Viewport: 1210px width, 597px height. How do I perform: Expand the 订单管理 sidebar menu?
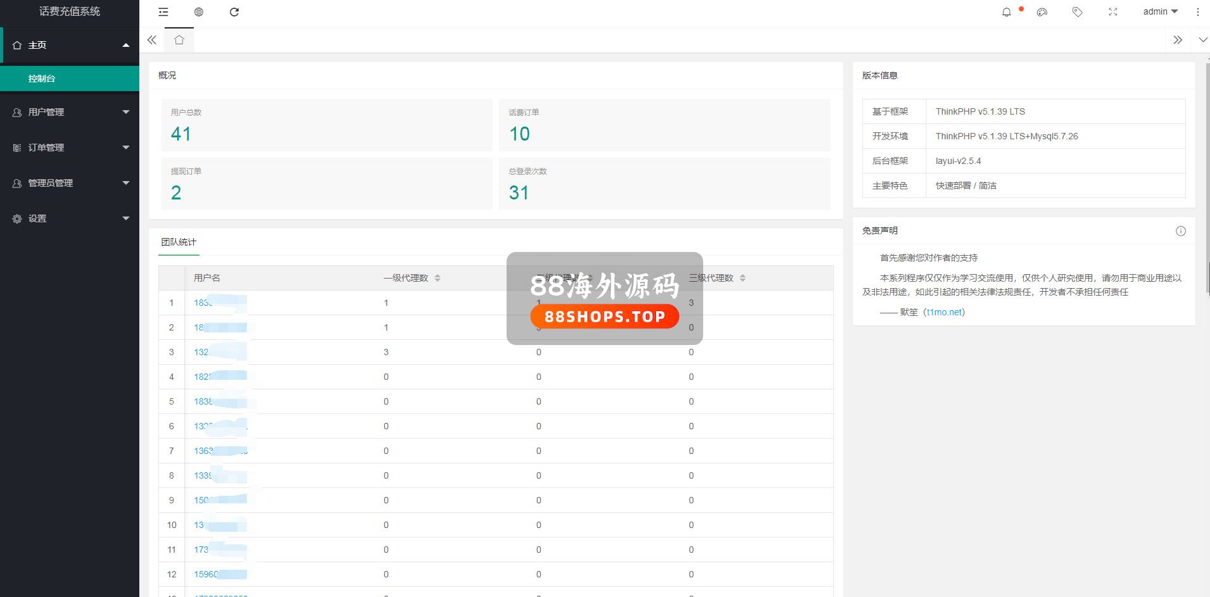tap(70, 148)
